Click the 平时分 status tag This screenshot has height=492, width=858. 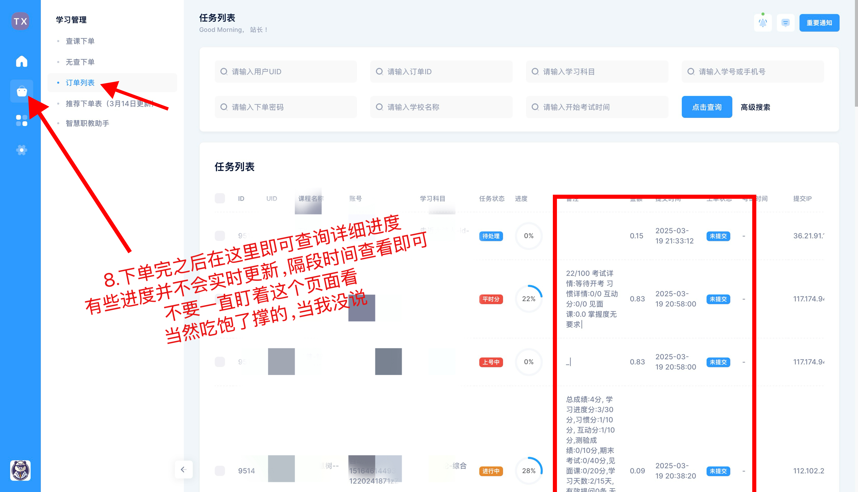coord(491,299)
